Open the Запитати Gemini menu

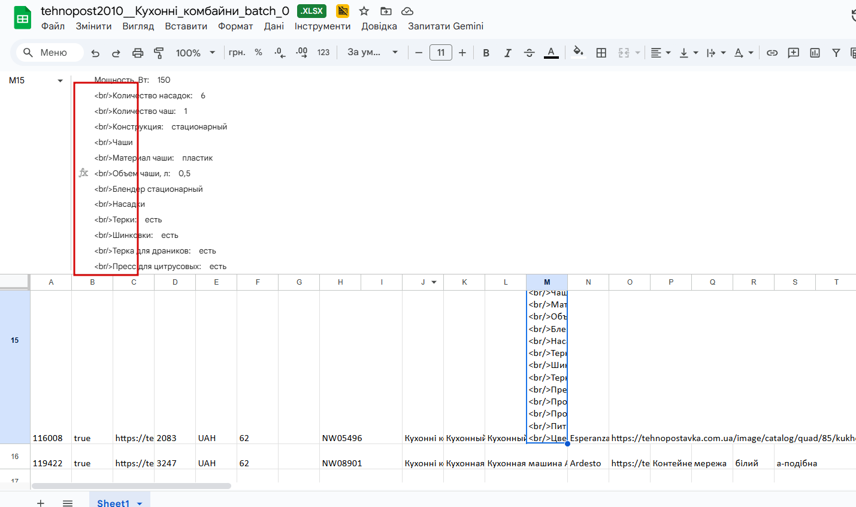(x=446, y=26)
